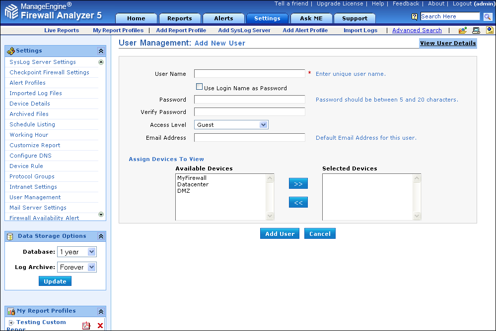The width and height of the screenshot is (496, 331).
Task: Collapse the Data Storage Options panel
Action: [101, 236]
